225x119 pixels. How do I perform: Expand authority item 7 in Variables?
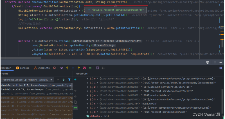87,108
